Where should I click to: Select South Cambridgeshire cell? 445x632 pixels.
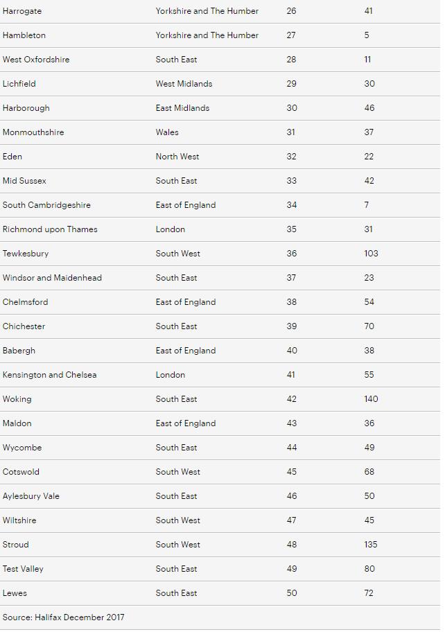[x=46, y=205]
